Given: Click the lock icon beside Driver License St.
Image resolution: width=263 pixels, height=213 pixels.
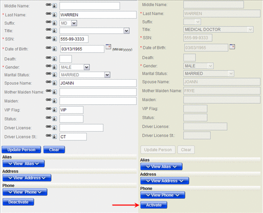Looking at the screenshot, I should point(54,136).
